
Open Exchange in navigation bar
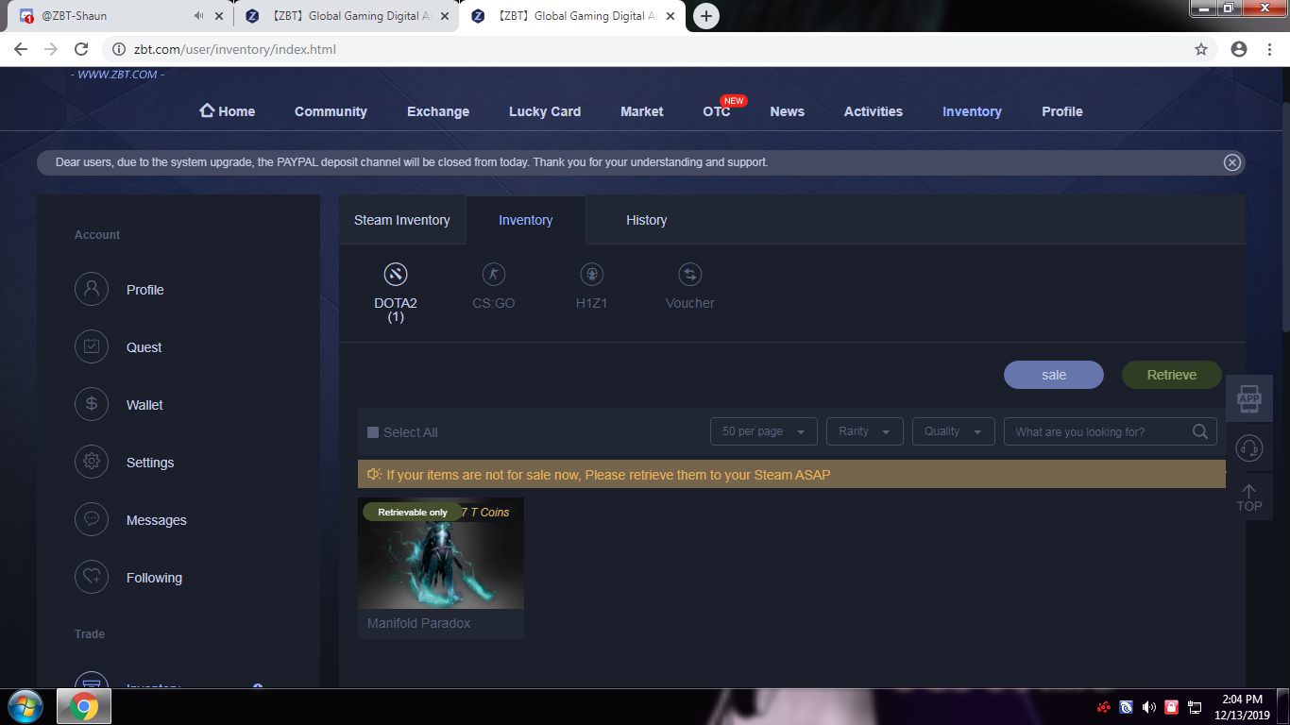click(x=438, y=111)
